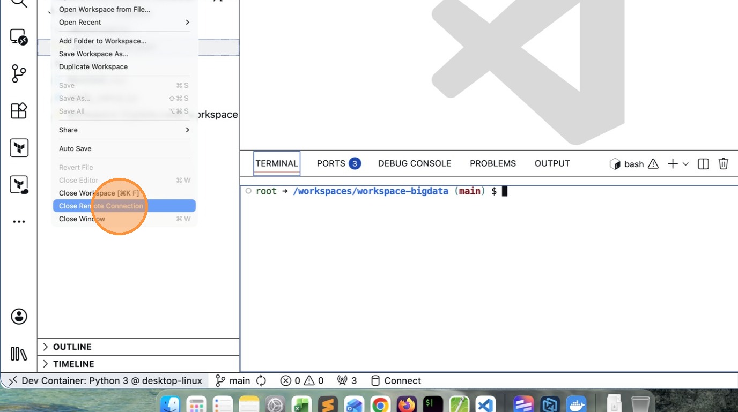Open the terminal launch profile dropdown chevron
Image resolution: width=738 pixels, height=412 pixels.
click(x=685, y=164)
